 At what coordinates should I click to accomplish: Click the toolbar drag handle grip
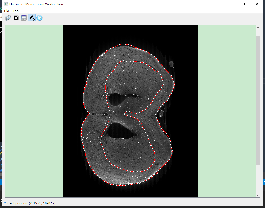[x=4, y=18]
